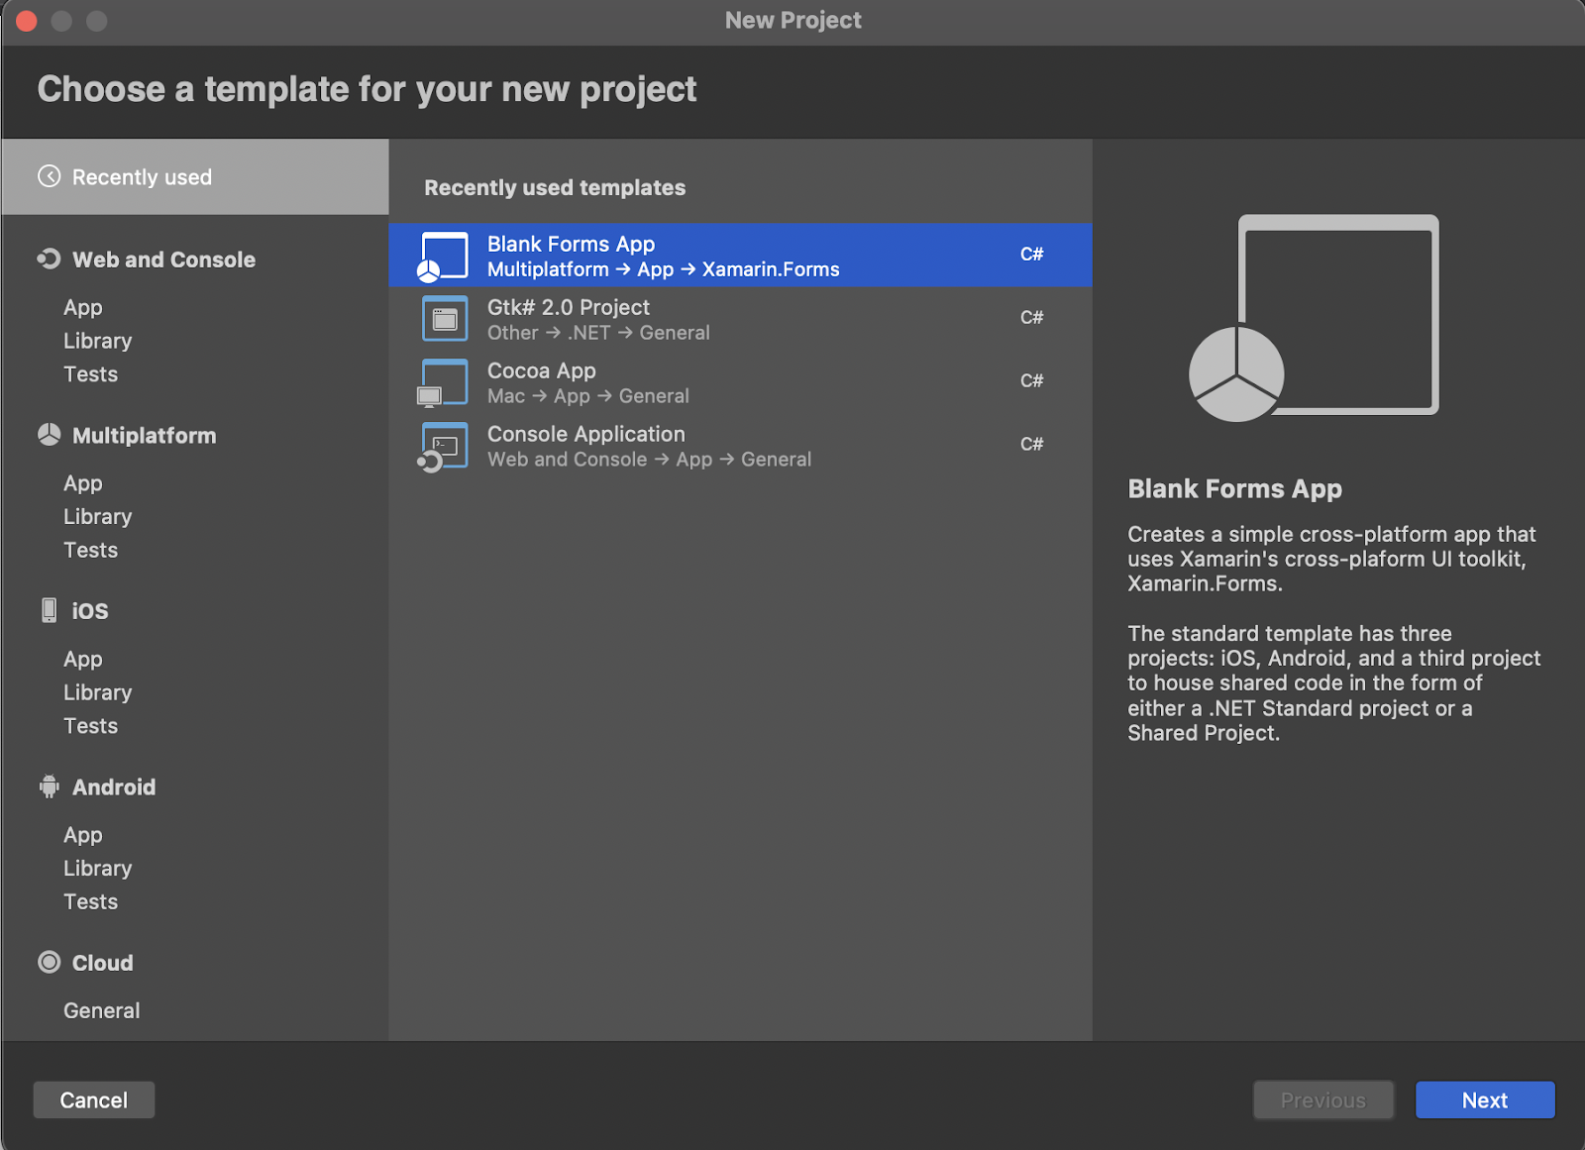1585x1150 pixels.
Task: Open General under Cloud
Action: [x=102, y=1010]
